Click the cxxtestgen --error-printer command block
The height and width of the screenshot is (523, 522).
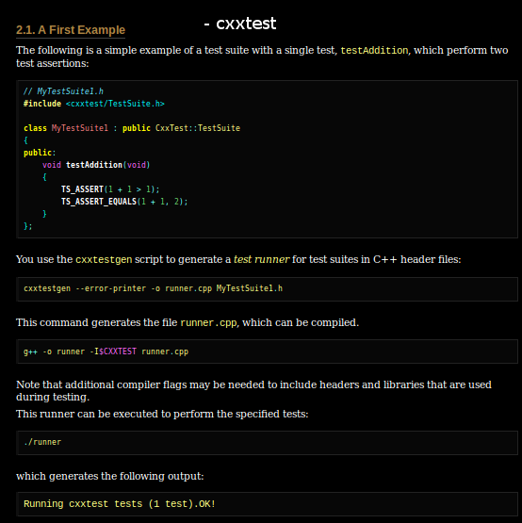tap(268, 289)
